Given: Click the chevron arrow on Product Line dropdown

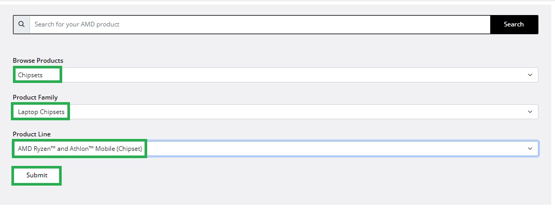Looking at the screenshot, I should [x=530, y=149].
